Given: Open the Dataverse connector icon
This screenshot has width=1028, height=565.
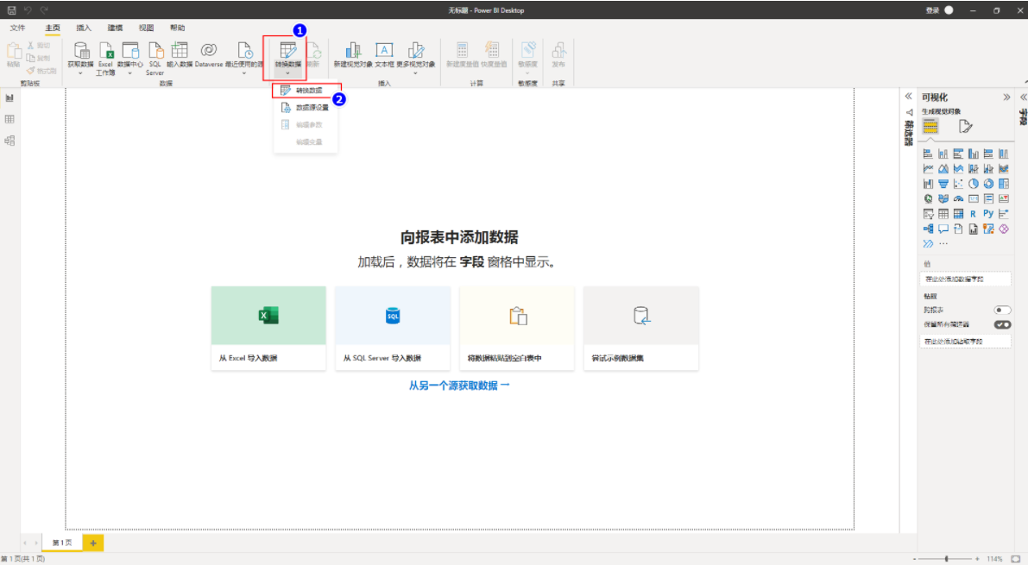Looking at the screenshot, I should tap(209, 50).
